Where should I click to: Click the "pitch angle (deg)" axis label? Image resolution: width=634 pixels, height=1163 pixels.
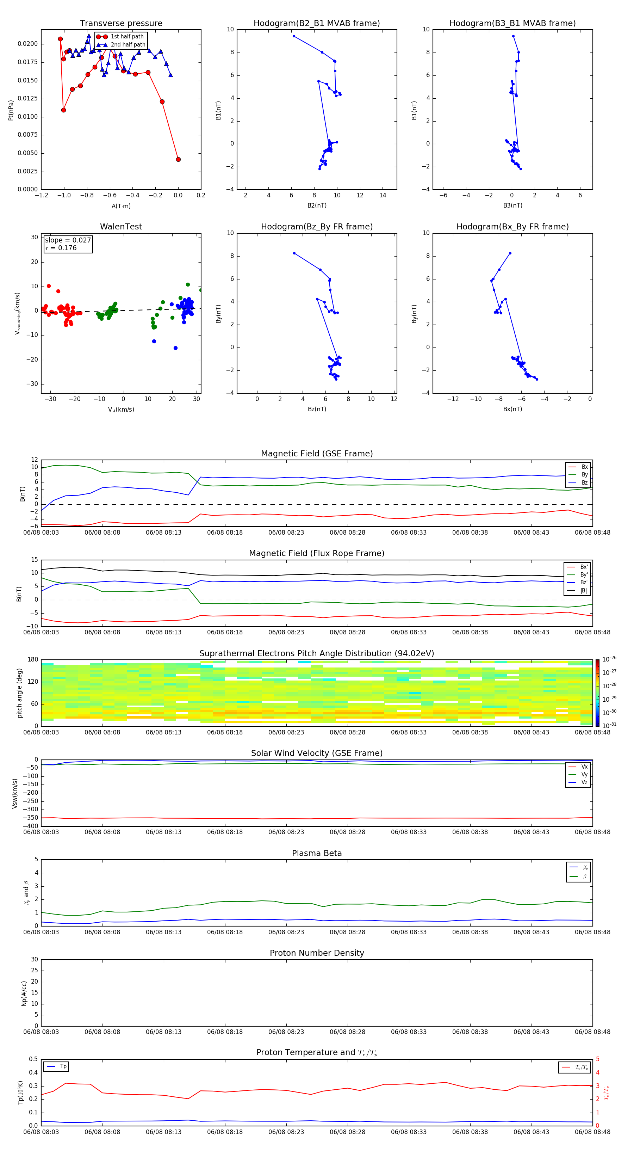click(x=19, y=693)
